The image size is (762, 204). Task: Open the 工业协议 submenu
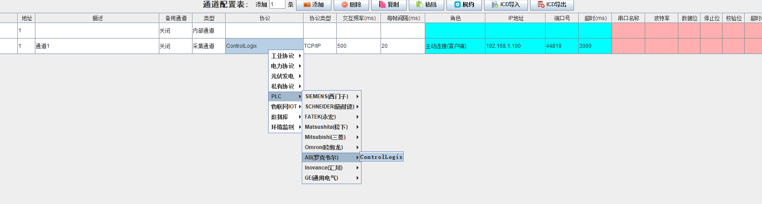[286, 56]
